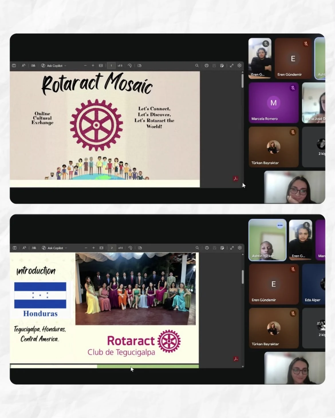Image resolution: width=335 pixels, height=418 pixels.
Task: Search within the Honduras introduction PDF
Action: click(x=197, y=248)
